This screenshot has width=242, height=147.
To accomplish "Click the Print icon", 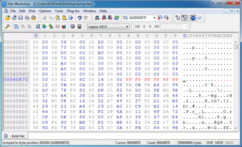I will [27, 18].
